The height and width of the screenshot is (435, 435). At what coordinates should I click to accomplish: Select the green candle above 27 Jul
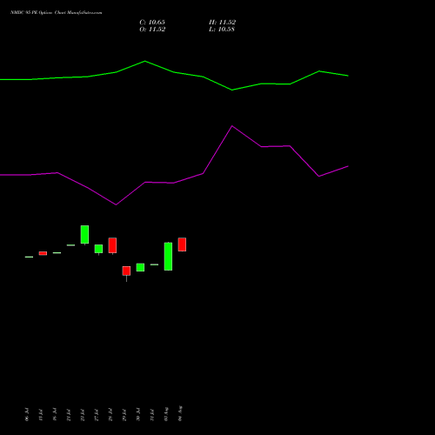tap(98, 249)
